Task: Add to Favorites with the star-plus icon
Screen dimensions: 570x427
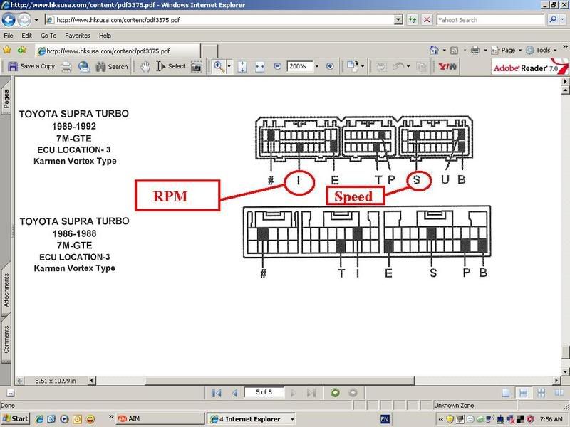Action: pyautogui.click(x=22, y=50)
